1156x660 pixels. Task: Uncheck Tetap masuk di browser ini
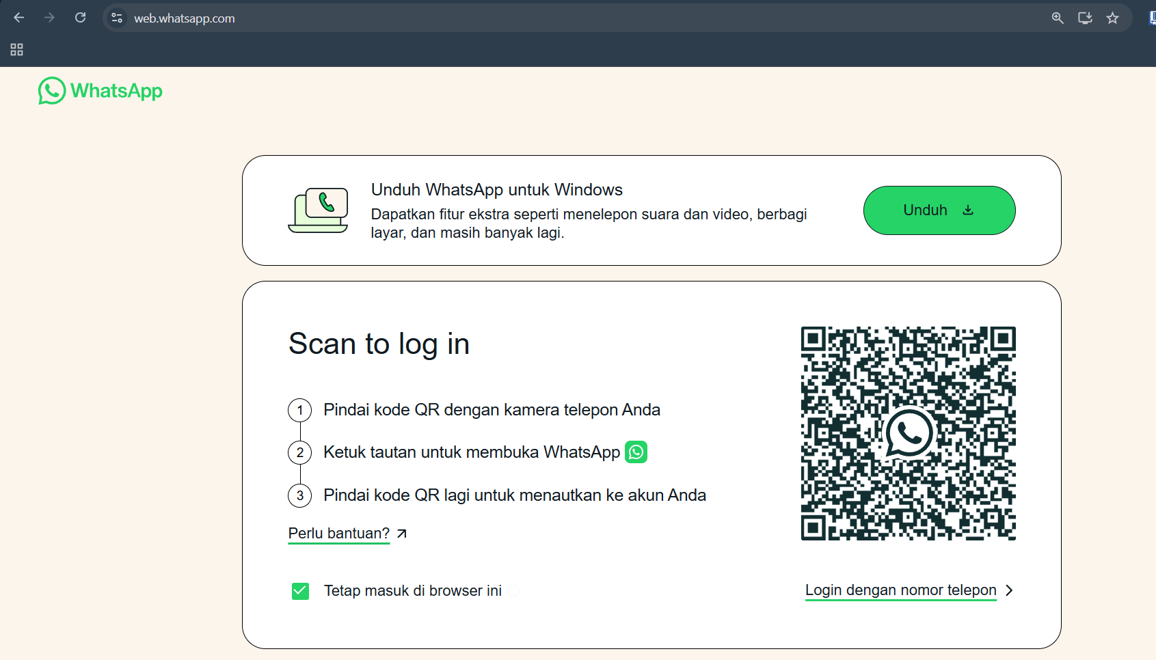300,591
